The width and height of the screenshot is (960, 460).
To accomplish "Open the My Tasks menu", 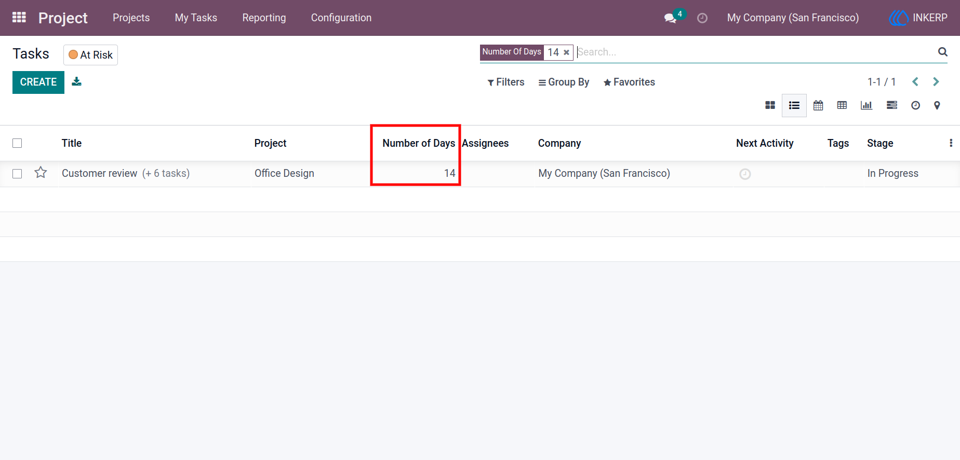I will 196,18.
